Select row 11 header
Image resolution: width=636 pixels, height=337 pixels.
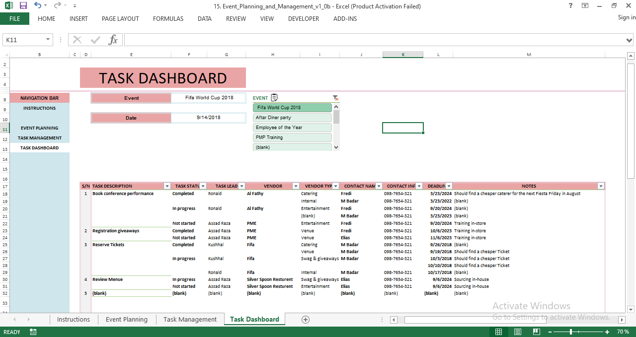[4, 129]
